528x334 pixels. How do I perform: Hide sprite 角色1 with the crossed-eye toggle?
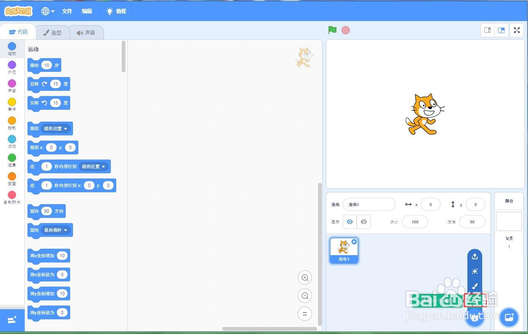(364, 222)
